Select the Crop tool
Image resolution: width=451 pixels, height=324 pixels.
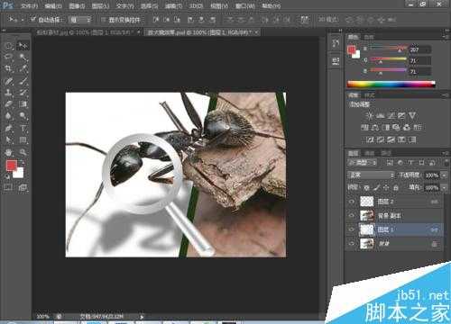point(8,68)
